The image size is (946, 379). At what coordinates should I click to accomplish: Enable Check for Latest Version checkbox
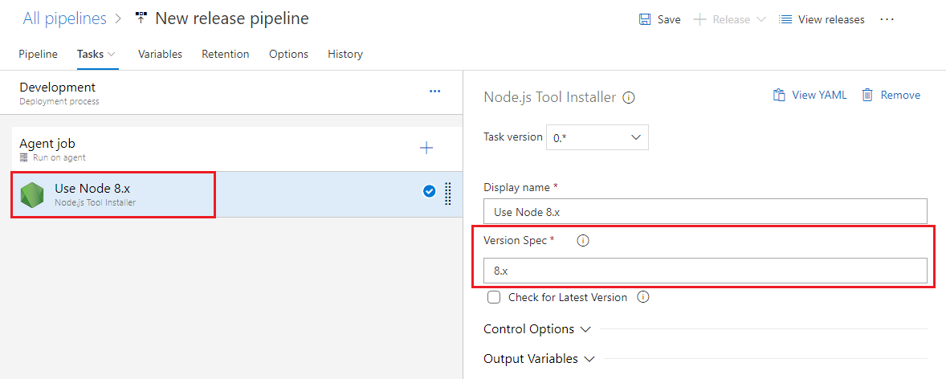point(495,297)
